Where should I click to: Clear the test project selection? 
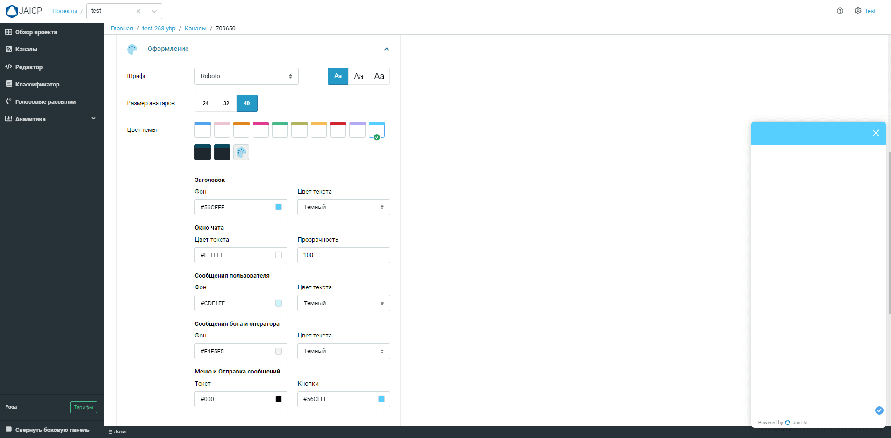[x=138, y=11]
